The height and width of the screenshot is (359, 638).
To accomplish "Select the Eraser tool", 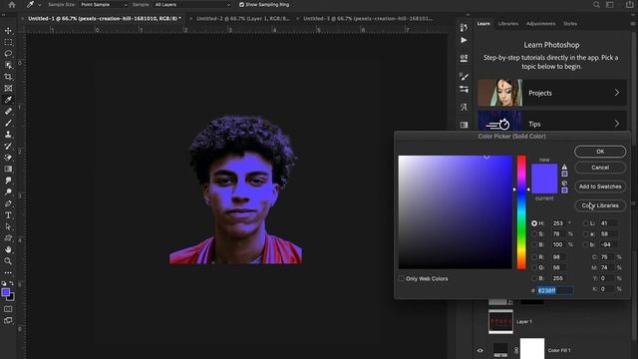I will coord(8,158).
